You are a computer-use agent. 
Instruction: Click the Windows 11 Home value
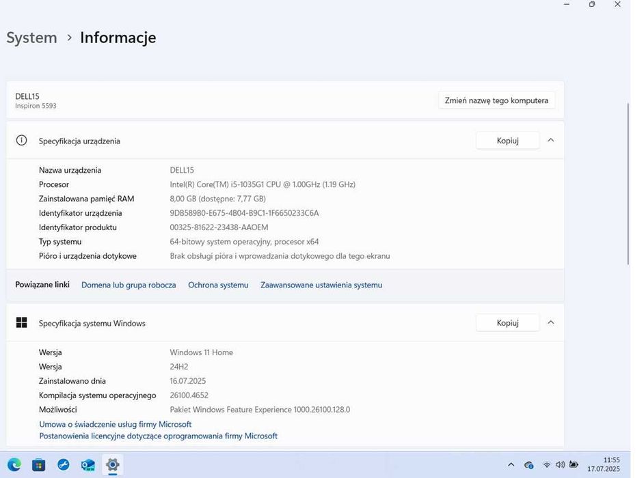(201, 352)
